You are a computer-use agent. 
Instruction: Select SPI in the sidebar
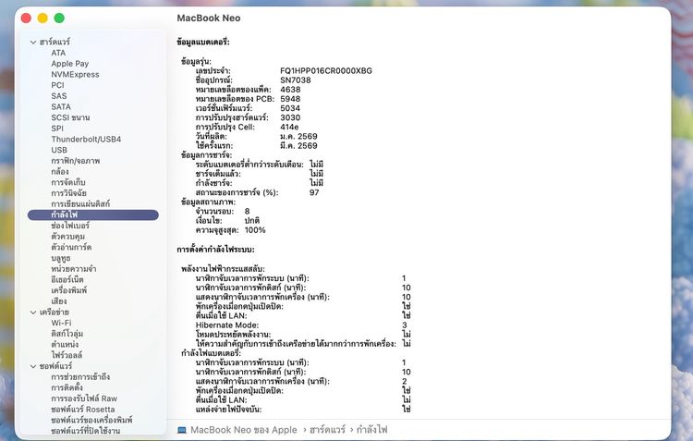pyautogui.click(x=57, y=129)
